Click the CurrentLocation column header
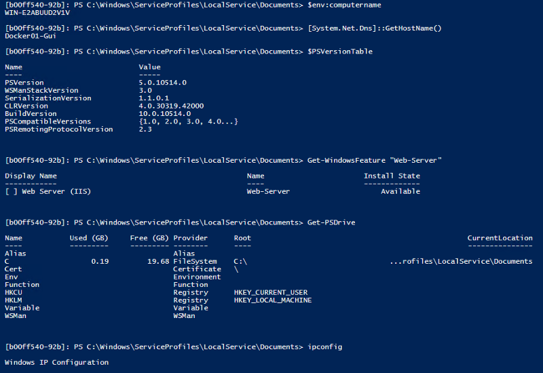543x373 pixels. [500, 238]
